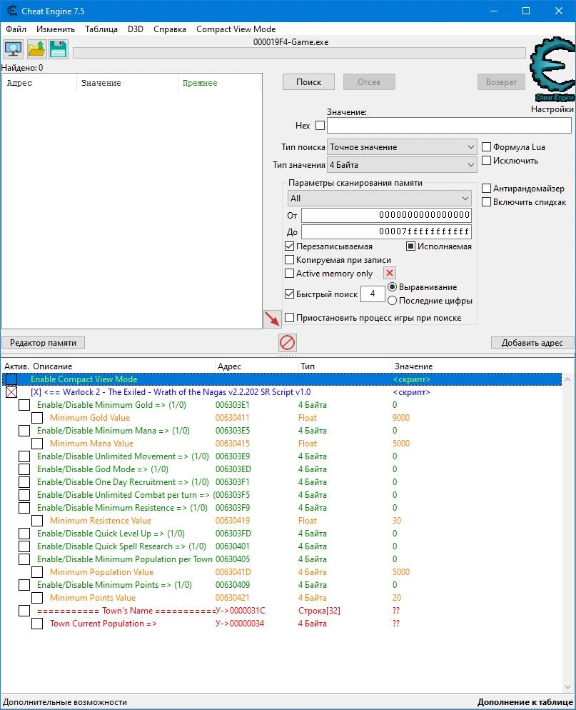Toggle the Антирандомайзер checkbox
Viewport: 576px width, 710px height.
coord(486,189)
